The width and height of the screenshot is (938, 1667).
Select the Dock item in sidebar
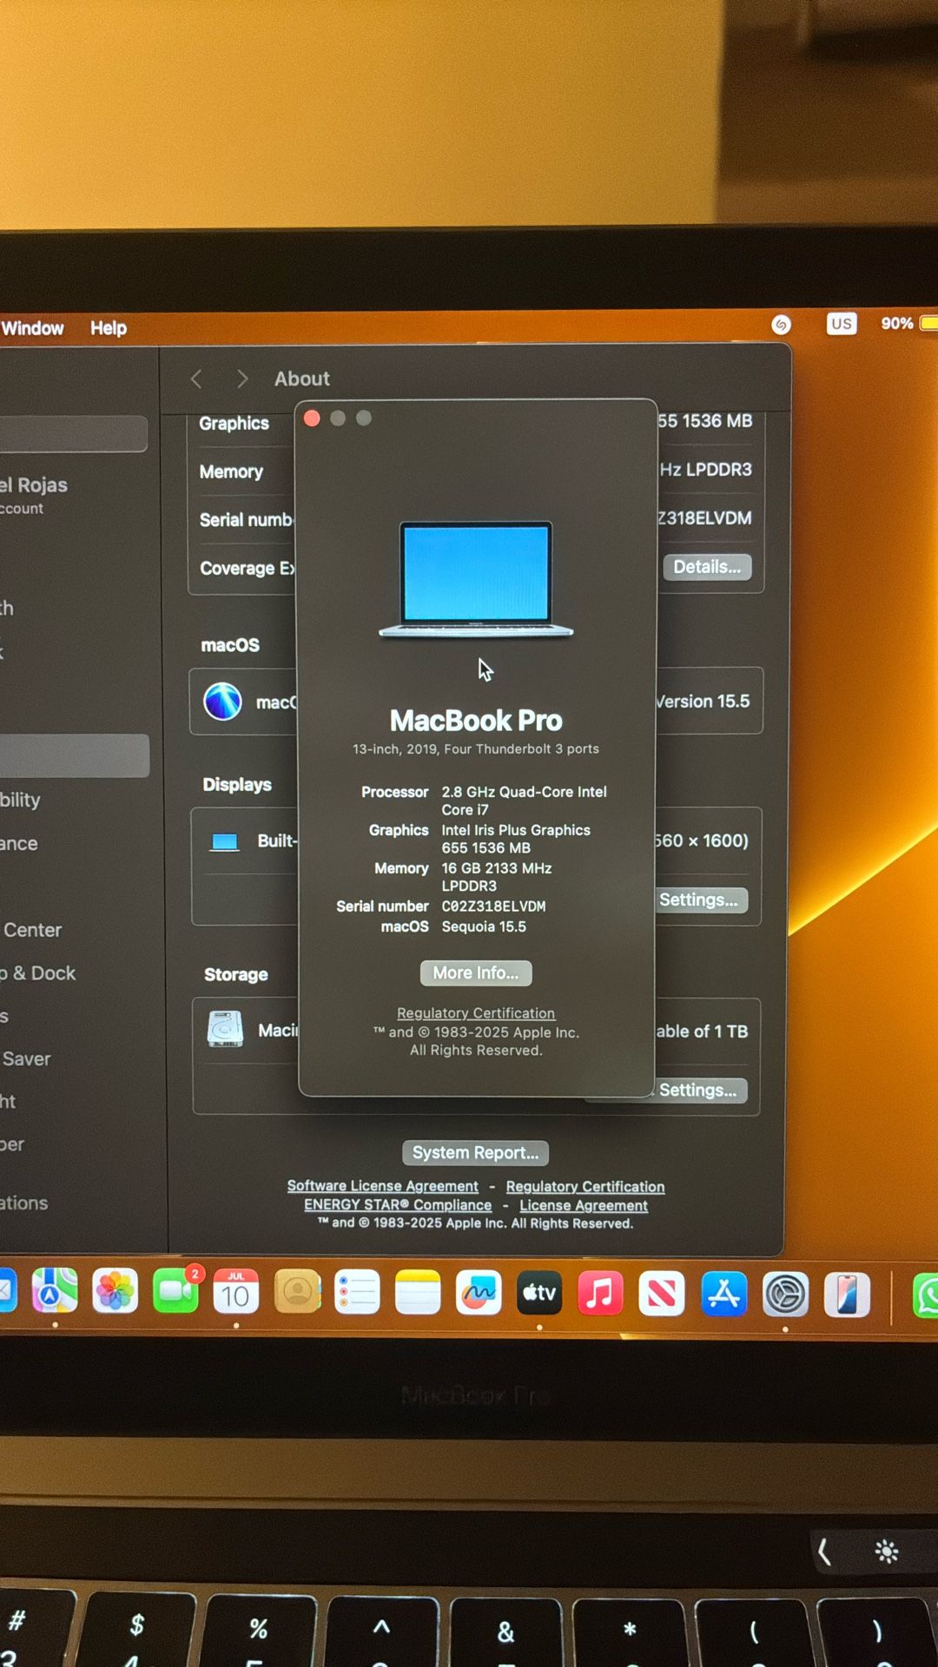click(x=38, y=973)
